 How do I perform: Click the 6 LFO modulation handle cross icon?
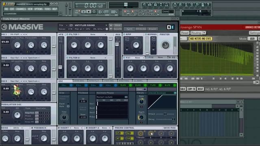[145, 85]
